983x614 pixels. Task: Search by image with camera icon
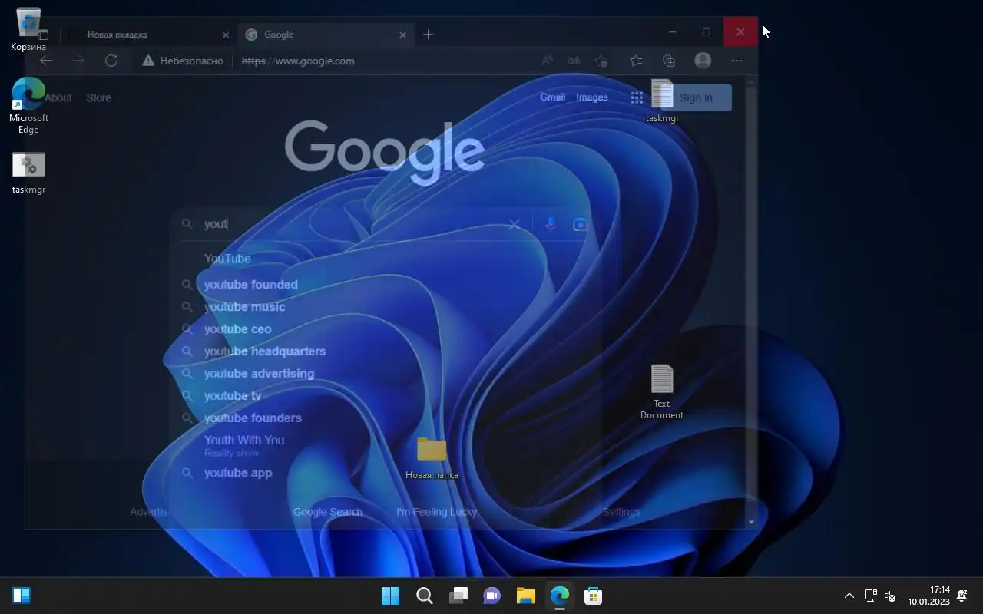(x=580, y=224)
